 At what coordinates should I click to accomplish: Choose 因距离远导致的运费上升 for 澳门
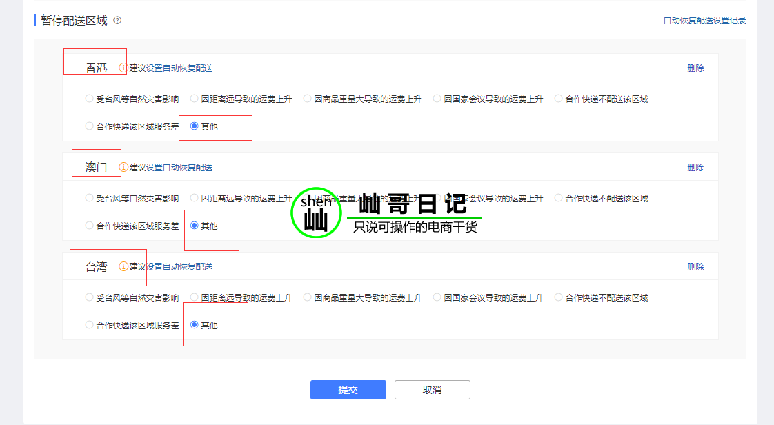194,198
